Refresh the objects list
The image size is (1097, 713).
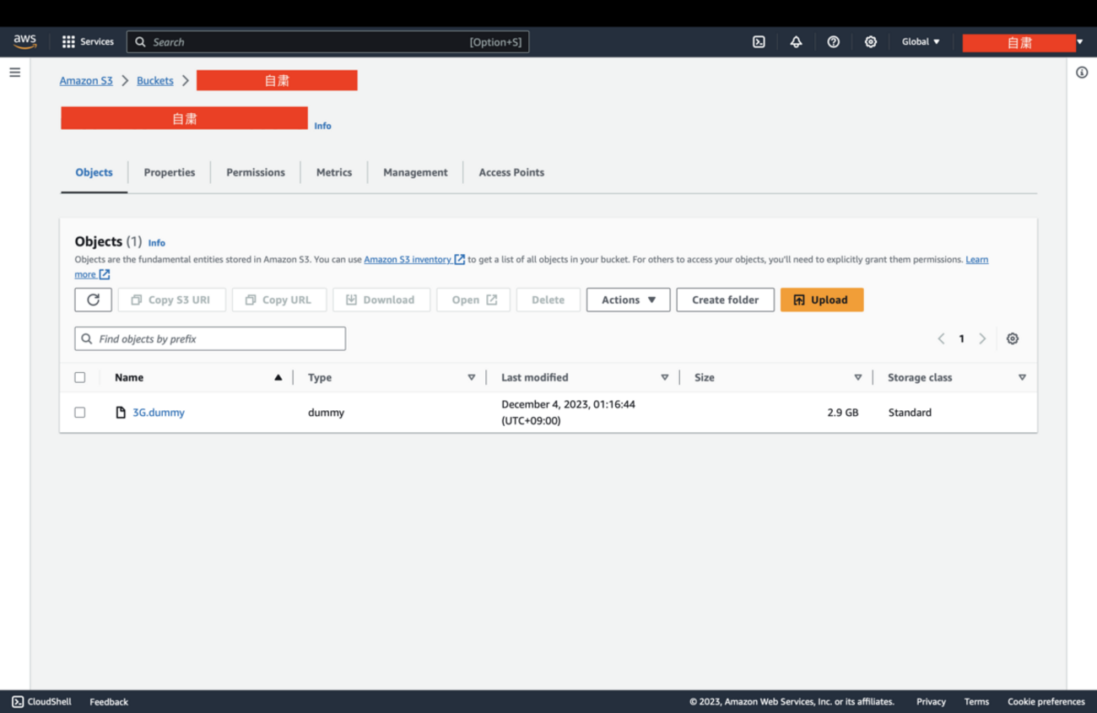(x=93, y=300)
